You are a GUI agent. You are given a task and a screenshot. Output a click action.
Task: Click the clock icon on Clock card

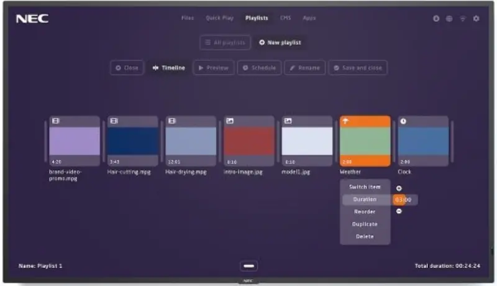click(x=403, y=121)
